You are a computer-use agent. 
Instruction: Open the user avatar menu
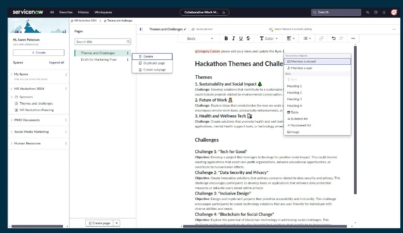pyautogui.click(x=394, y=12)
